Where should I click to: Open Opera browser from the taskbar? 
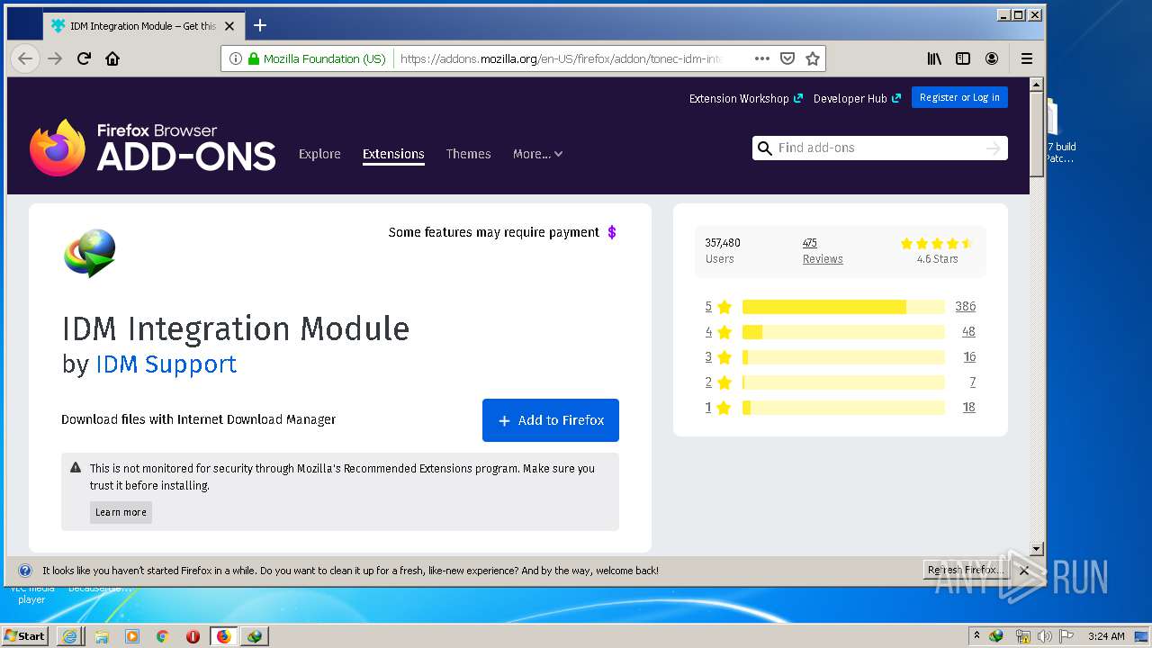pyautogui.click(x=193, y=636)
